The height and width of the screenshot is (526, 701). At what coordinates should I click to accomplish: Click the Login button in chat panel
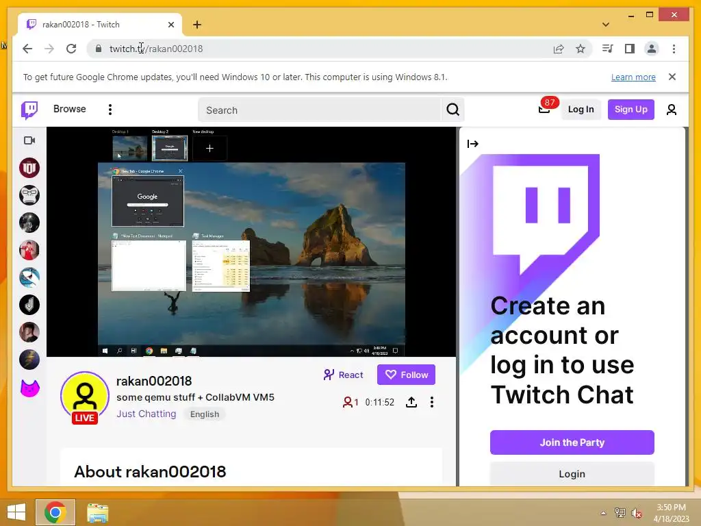click(572, 474)
